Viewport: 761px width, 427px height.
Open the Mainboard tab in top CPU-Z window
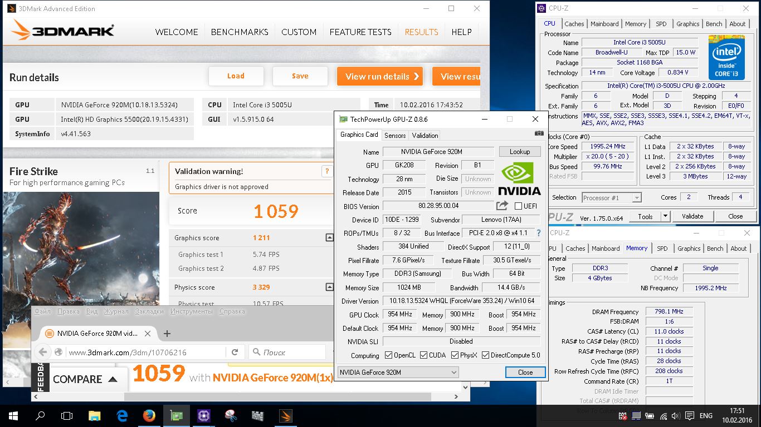[604, 24]
